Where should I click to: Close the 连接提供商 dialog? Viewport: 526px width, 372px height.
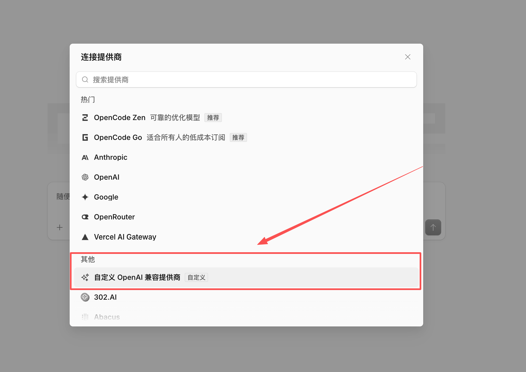click(407, 57)
